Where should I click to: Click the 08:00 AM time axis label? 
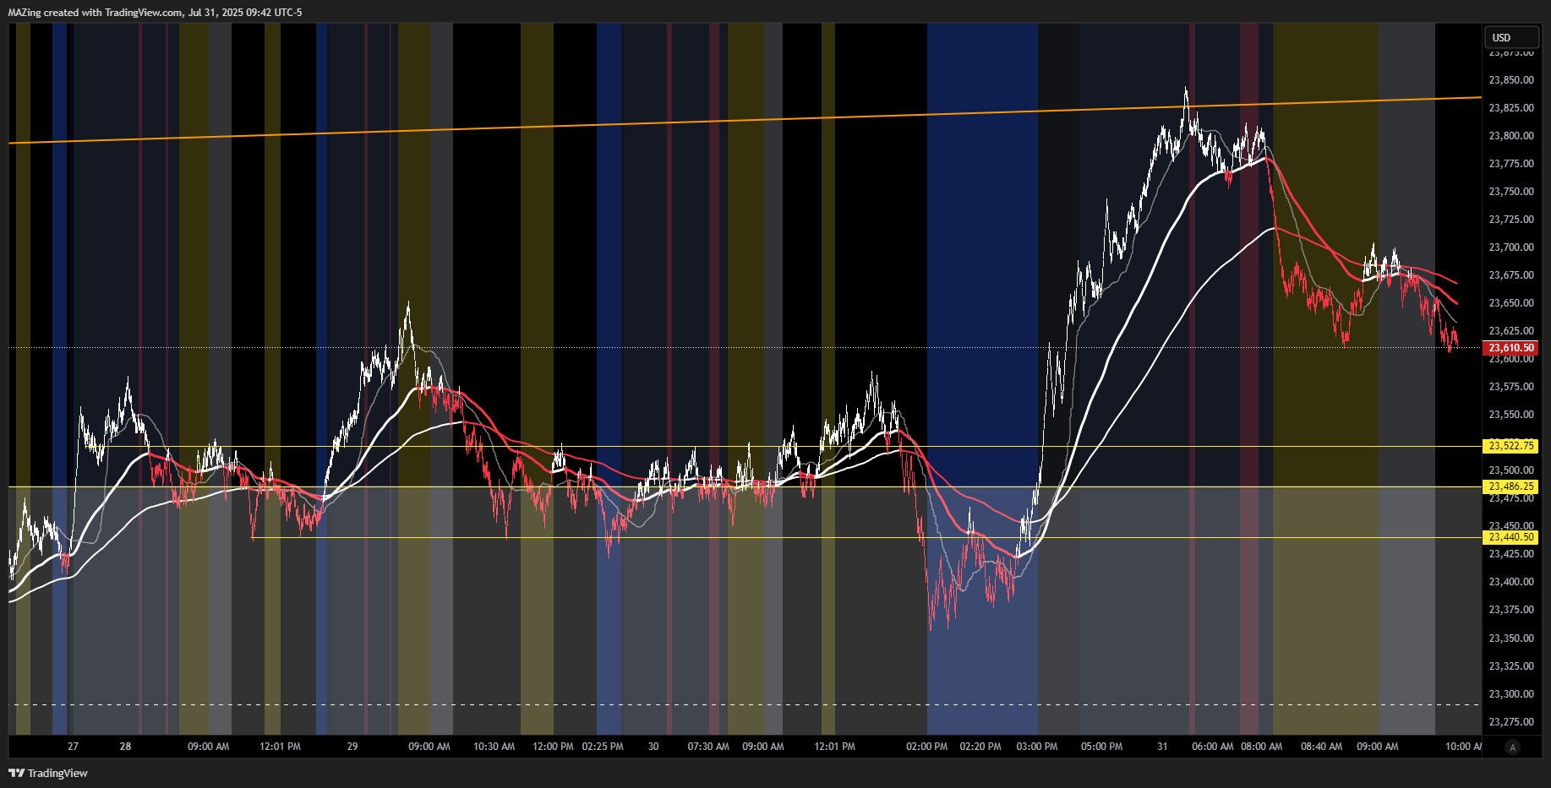(x=1262, y=747)
